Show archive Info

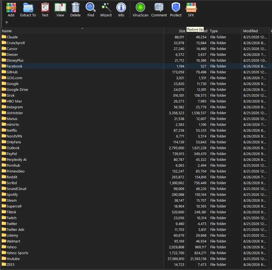point(121,8)
